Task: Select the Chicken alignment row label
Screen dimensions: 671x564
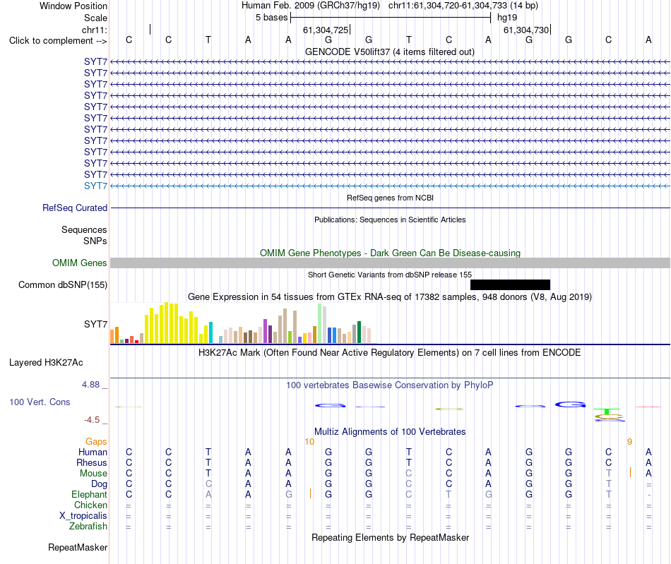Action: tap(90, 505)
